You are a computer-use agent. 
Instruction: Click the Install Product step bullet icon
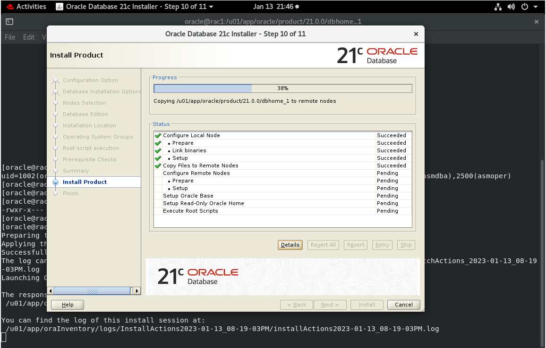[x=55, y=182]
